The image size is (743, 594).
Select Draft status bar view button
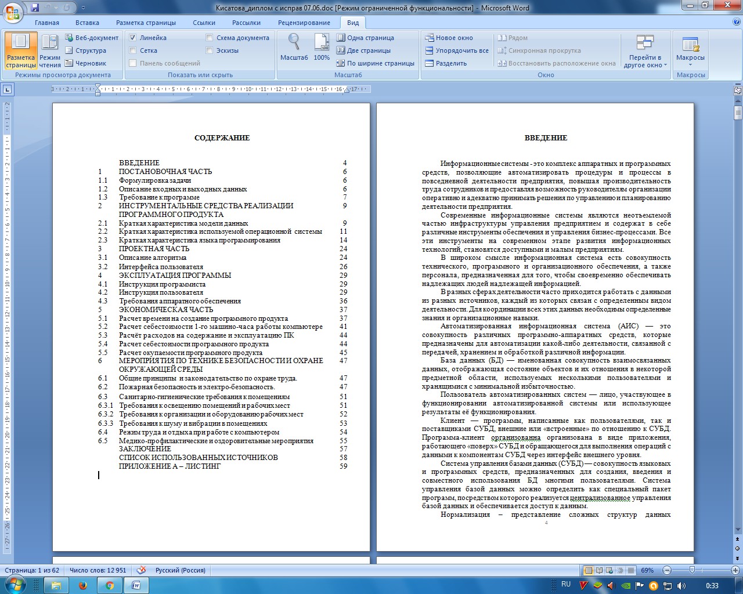[x=631, y=570]
